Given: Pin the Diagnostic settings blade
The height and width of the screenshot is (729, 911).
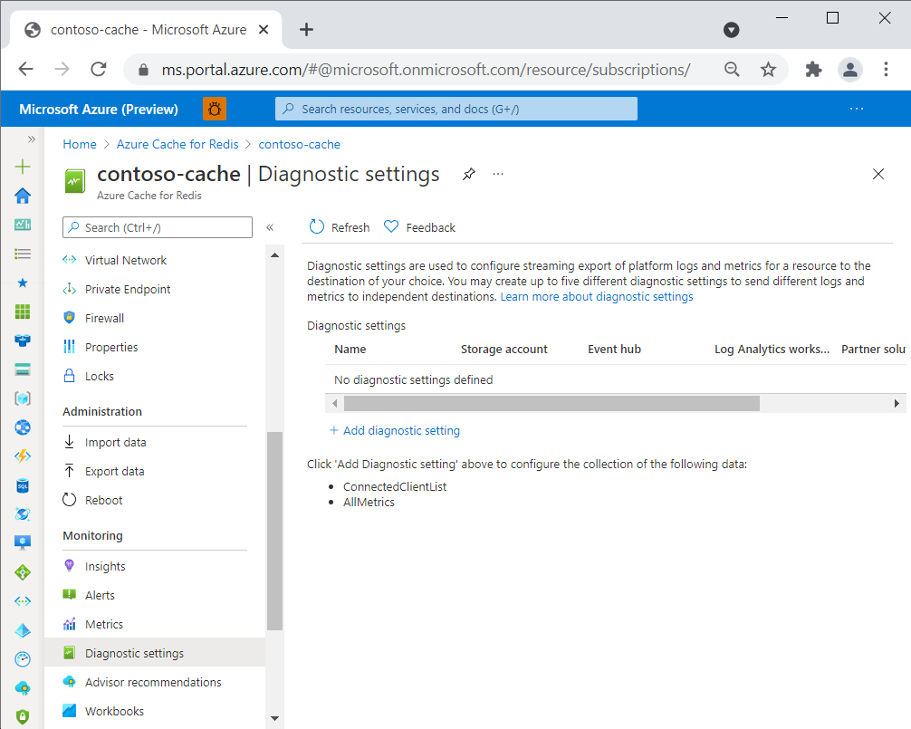Looking at the screenshot, I should 469,174.
